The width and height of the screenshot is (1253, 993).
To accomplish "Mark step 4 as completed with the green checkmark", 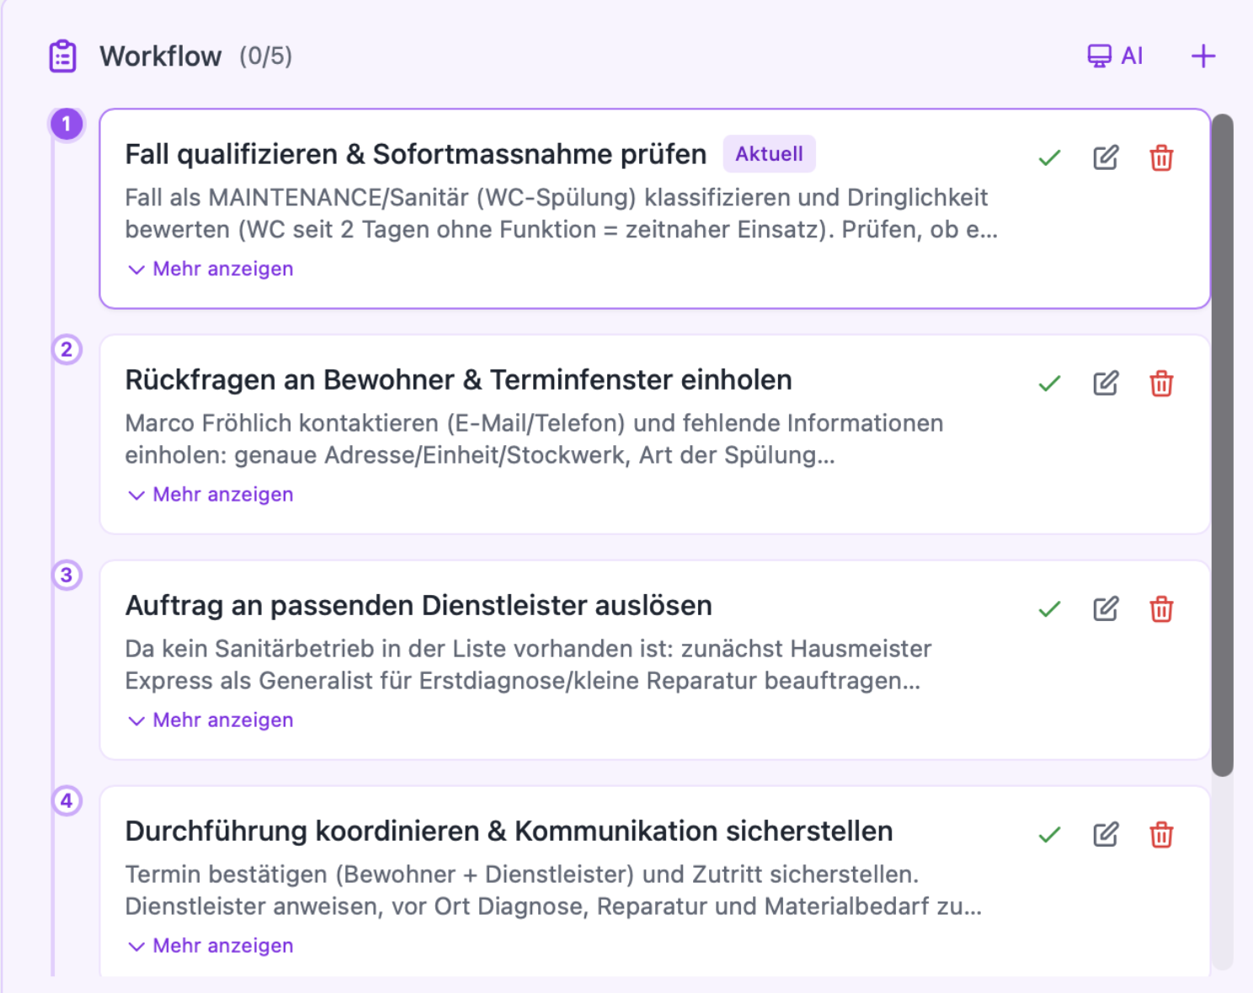I will tap(1049, 834).
